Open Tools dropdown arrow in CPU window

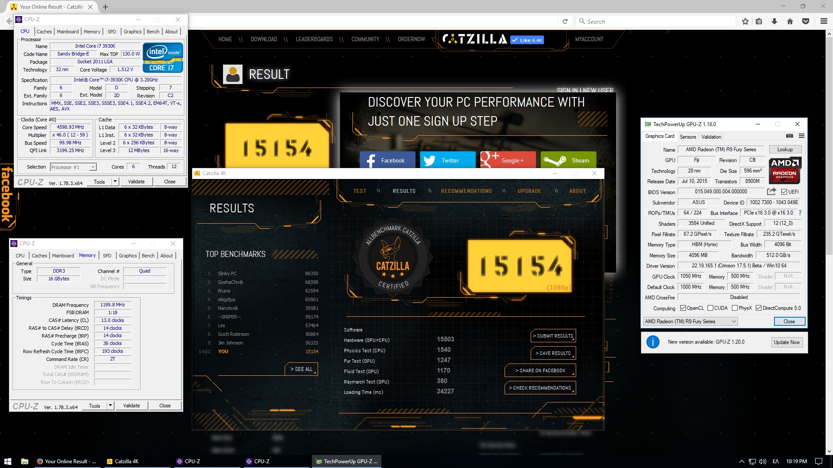pyautogui.click(x=115, y=182)
